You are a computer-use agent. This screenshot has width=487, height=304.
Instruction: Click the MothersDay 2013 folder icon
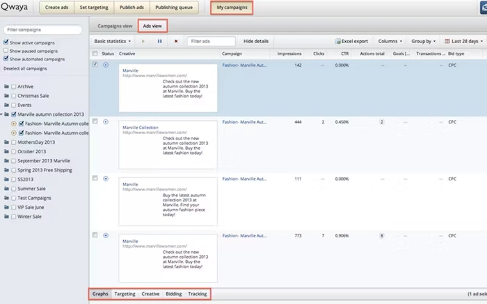[6, 142]
